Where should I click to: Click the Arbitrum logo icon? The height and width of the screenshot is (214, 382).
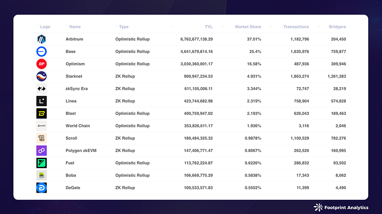pos(42,39)
